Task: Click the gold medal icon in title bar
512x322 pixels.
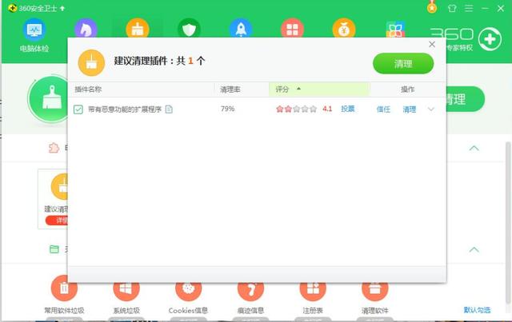Action: [432, 7]
